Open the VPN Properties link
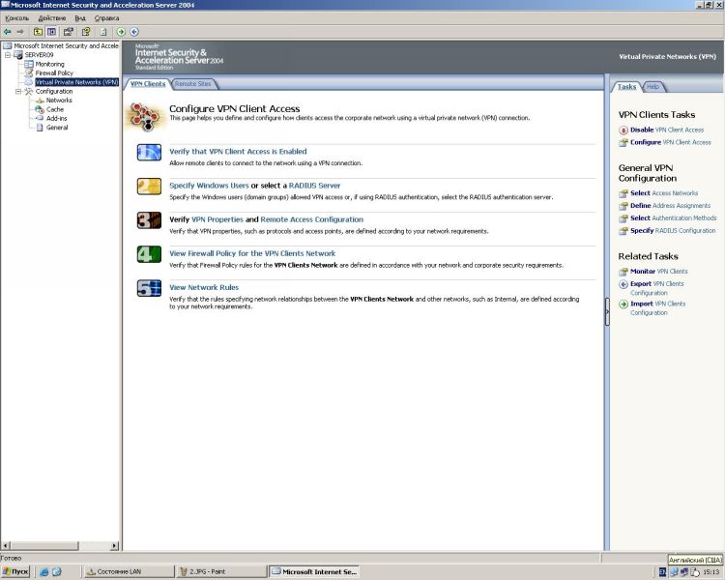 pyautogui.click(x=217, y=219)
